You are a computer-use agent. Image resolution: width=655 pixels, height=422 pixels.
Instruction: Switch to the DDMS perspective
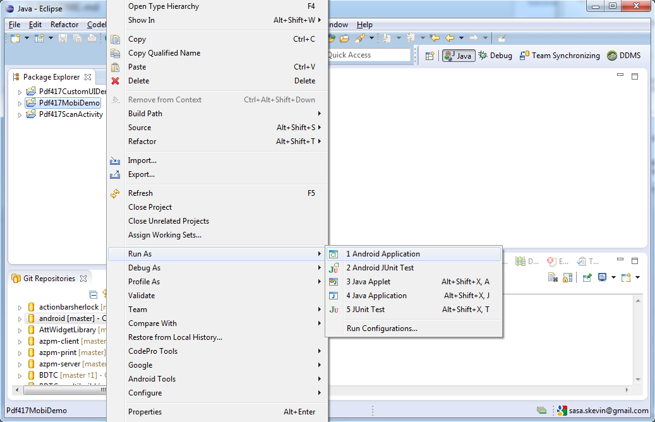click(x=624, y=56)
